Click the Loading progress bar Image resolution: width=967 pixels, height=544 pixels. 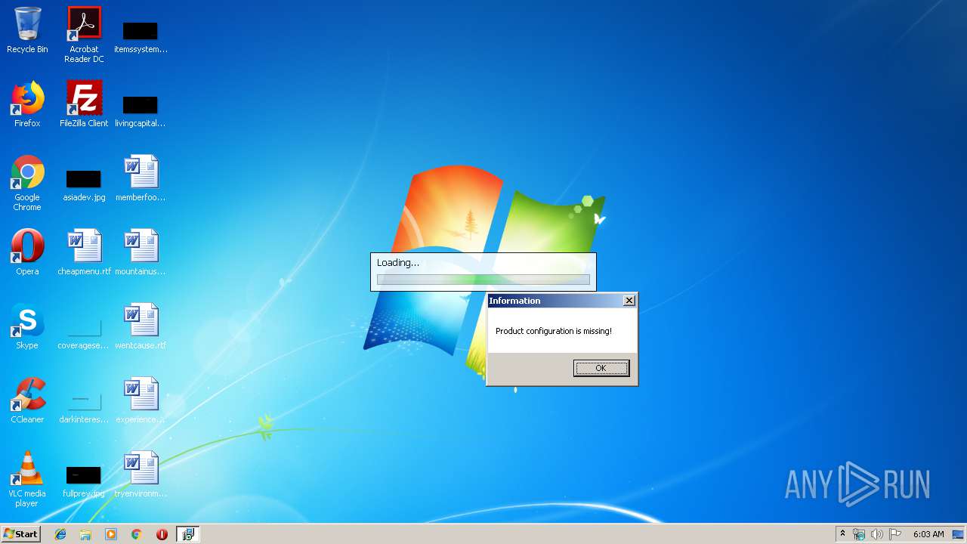[483, 280]
